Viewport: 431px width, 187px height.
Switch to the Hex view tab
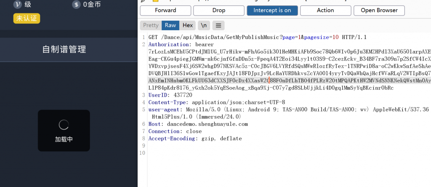188,25
